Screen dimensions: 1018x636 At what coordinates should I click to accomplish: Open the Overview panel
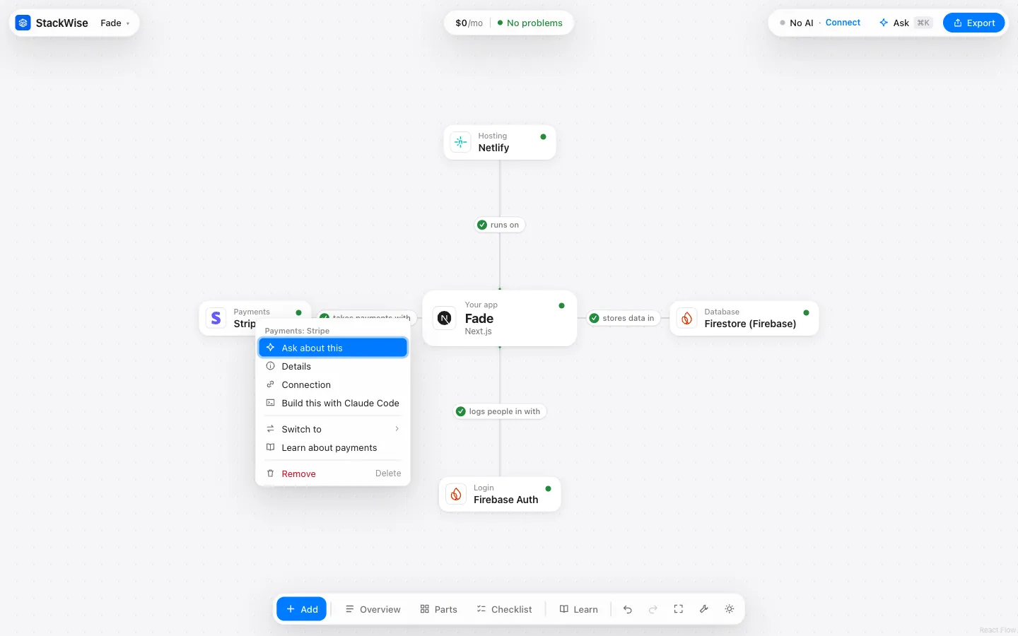tap(373, 609)
